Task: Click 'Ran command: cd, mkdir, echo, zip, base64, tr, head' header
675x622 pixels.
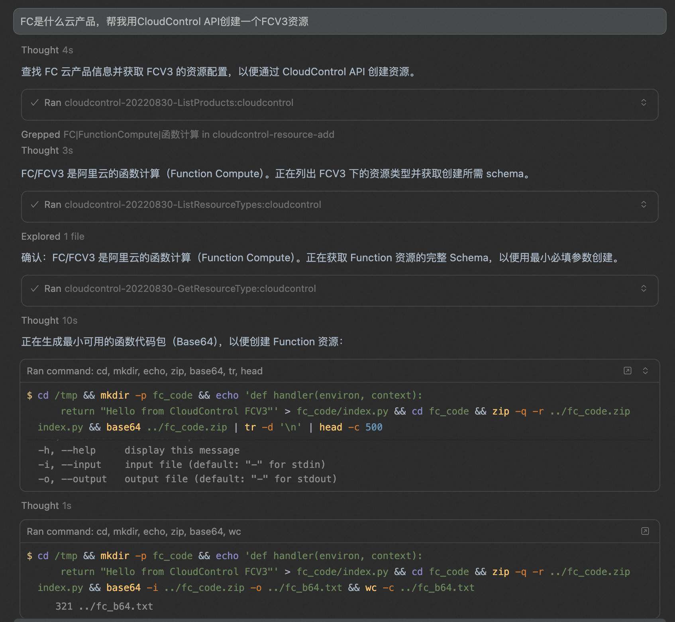Action: coord(145,371)
